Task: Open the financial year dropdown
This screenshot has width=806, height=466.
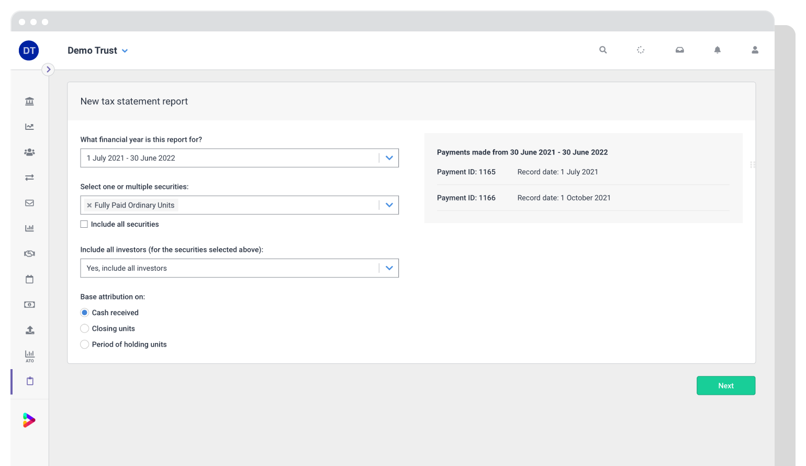Action: [x=389, y=158]
